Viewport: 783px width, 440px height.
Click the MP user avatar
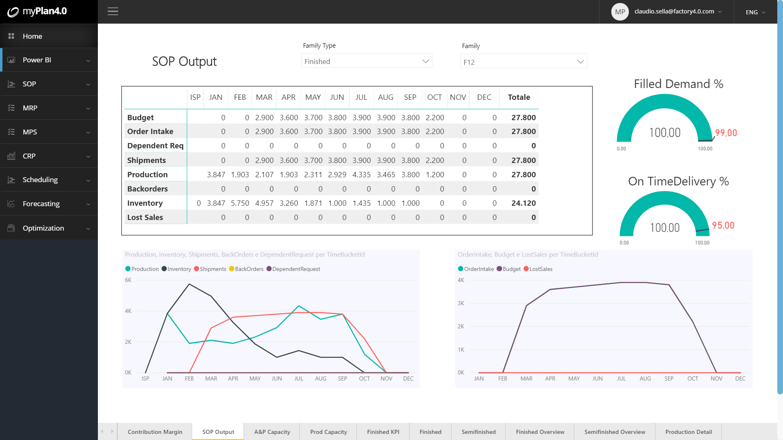620,12
